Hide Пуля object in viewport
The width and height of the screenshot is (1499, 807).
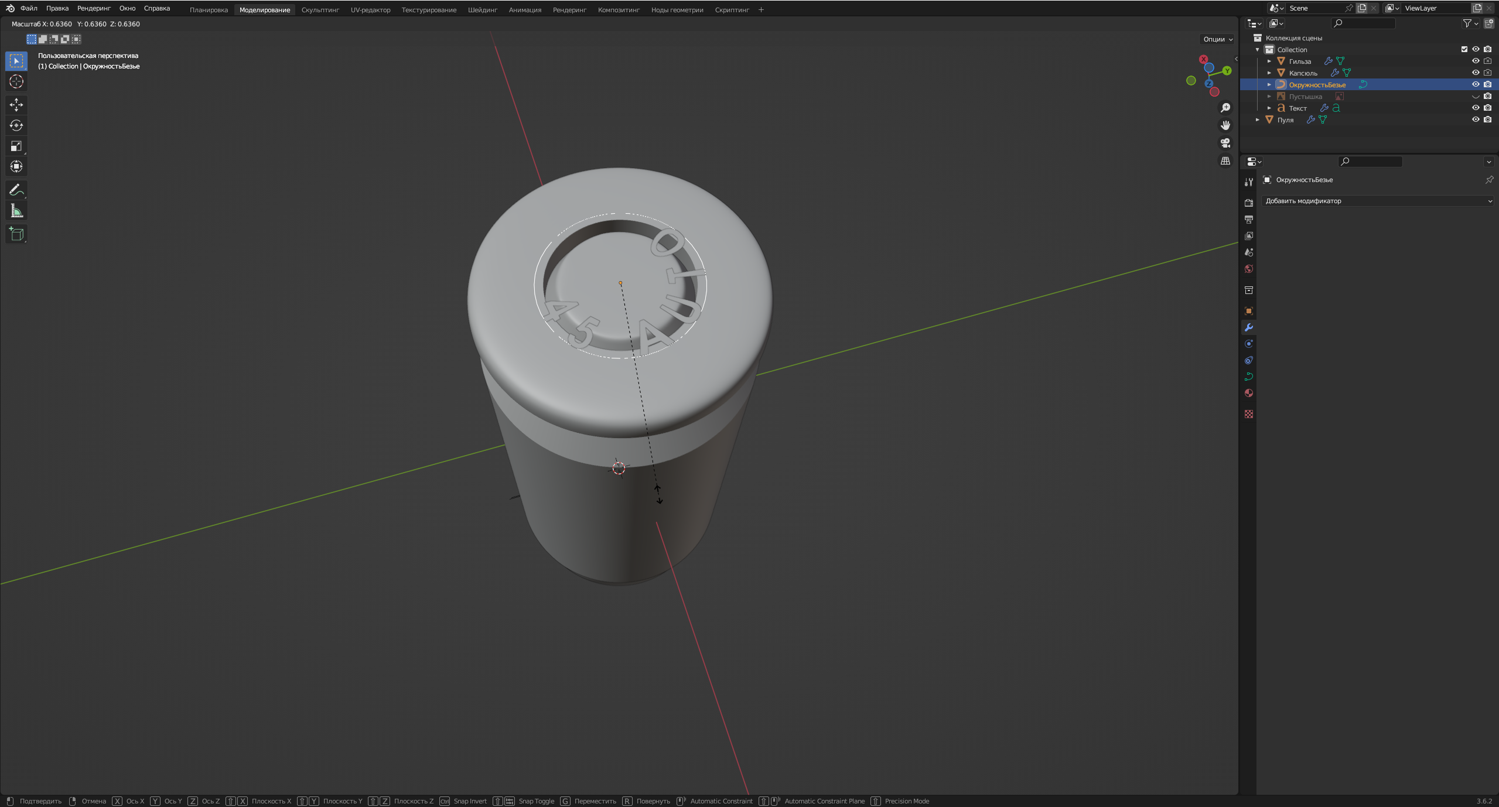tap(1476, 119)
